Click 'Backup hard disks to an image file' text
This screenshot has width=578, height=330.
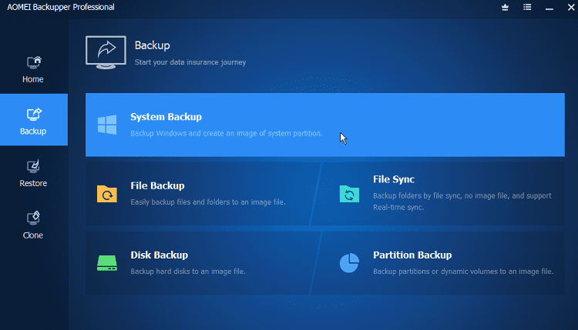188,271
